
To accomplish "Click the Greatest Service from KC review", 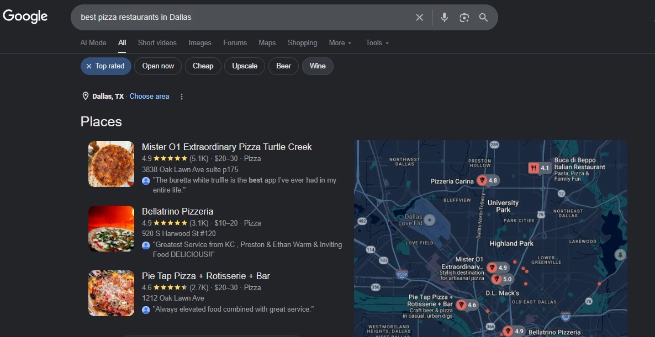I will click(247, 249).
